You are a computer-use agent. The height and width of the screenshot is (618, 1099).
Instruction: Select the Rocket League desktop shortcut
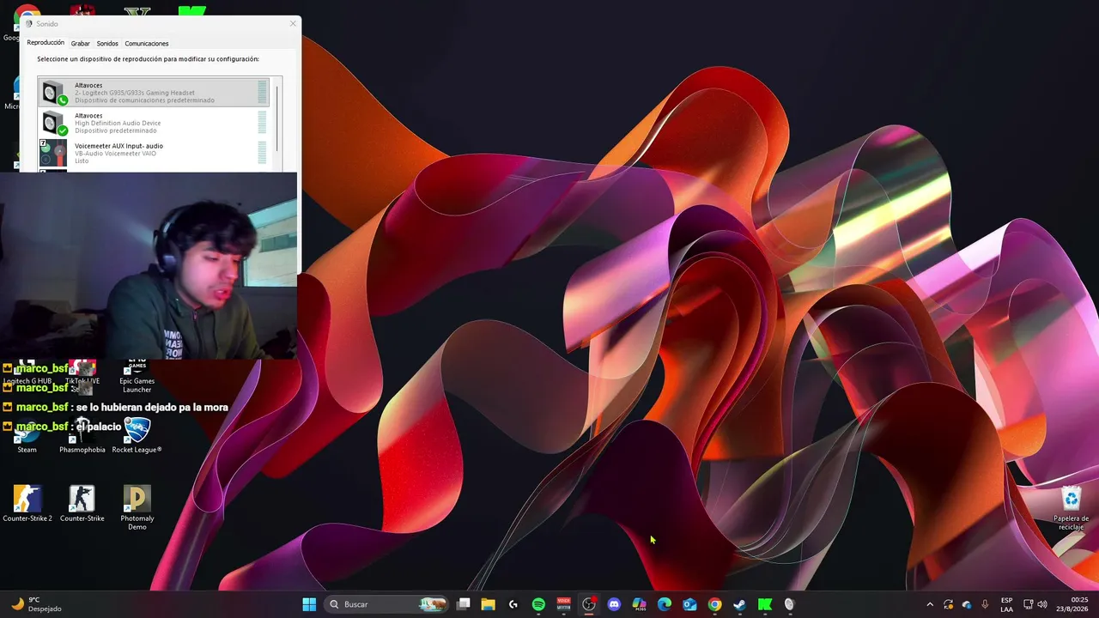137,435
